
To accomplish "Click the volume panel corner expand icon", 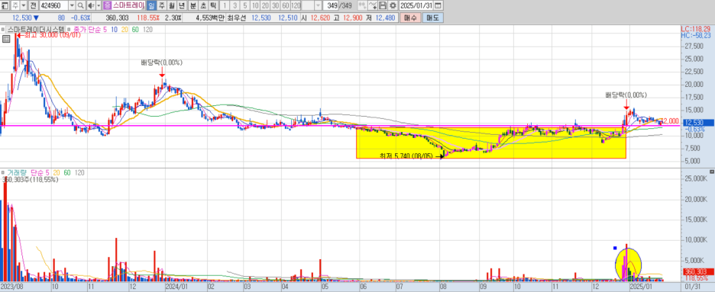I will point(712,172).
